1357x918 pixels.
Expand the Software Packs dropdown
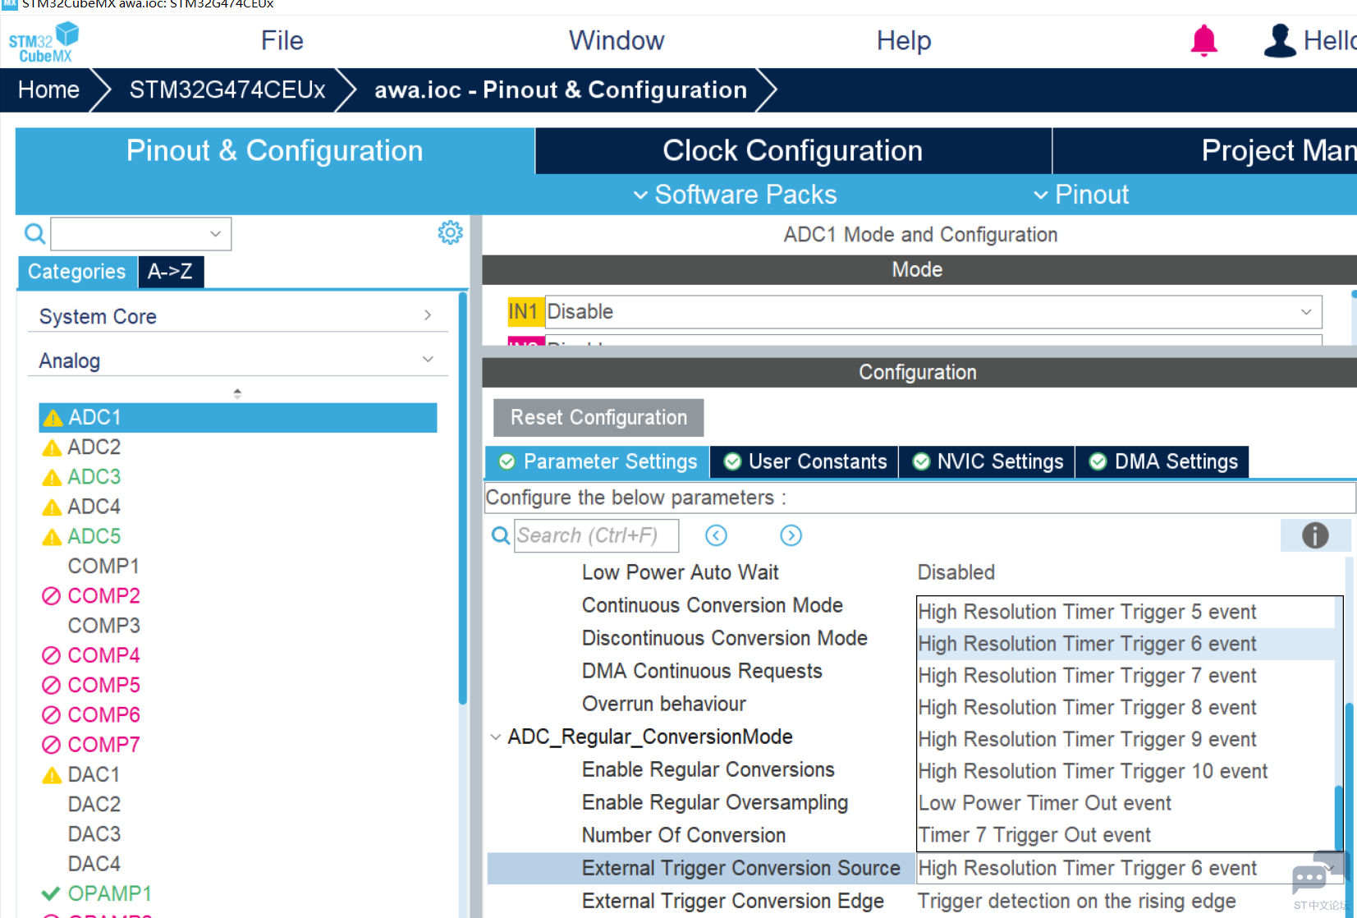tap(736, 195)
